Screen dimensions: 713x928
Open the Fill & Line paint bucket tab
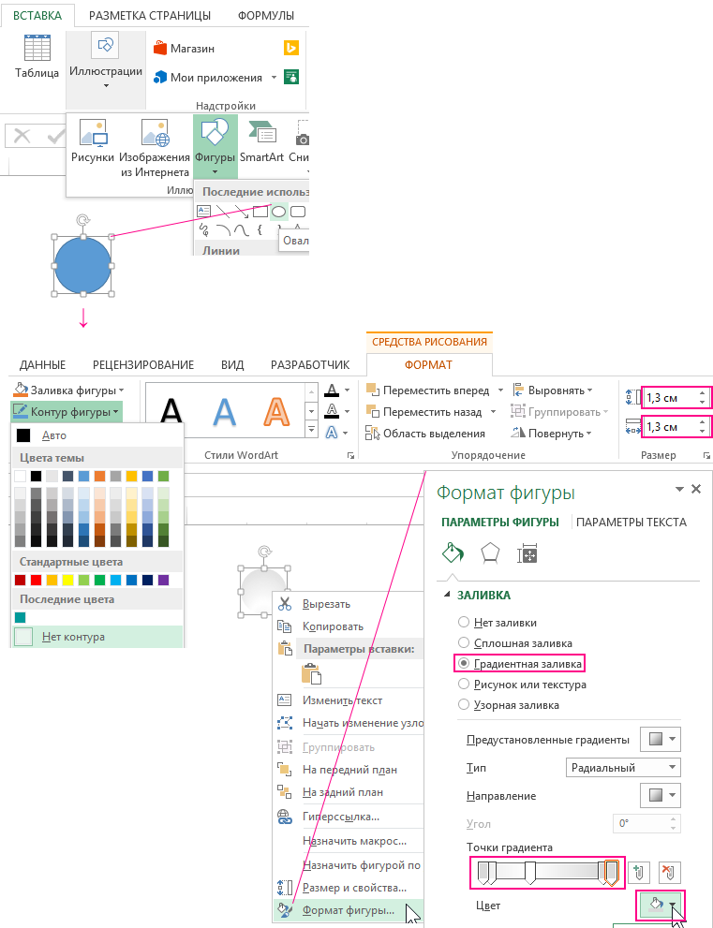point(453,553)
